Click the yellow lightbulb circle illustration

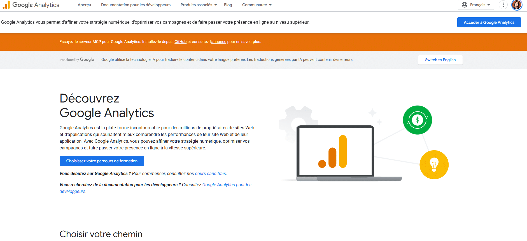click(x=434, y=165)
